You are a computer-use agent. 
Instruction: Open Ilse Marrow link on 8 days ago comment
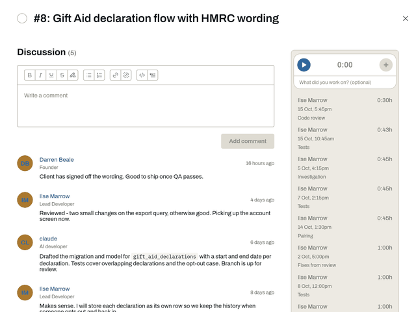tap(55, 289)
